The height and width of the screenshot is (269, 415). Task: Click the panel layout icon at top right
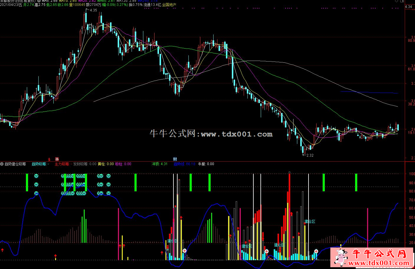402,1
